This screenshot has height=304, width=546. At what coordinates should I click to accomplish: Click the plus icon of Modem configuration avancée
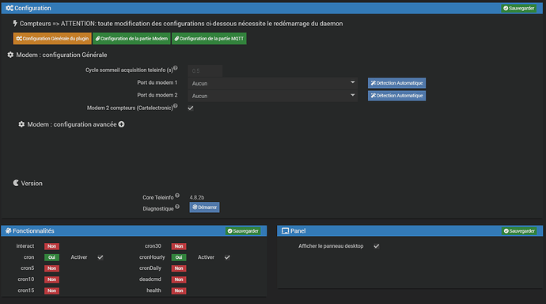click(121, 124)
